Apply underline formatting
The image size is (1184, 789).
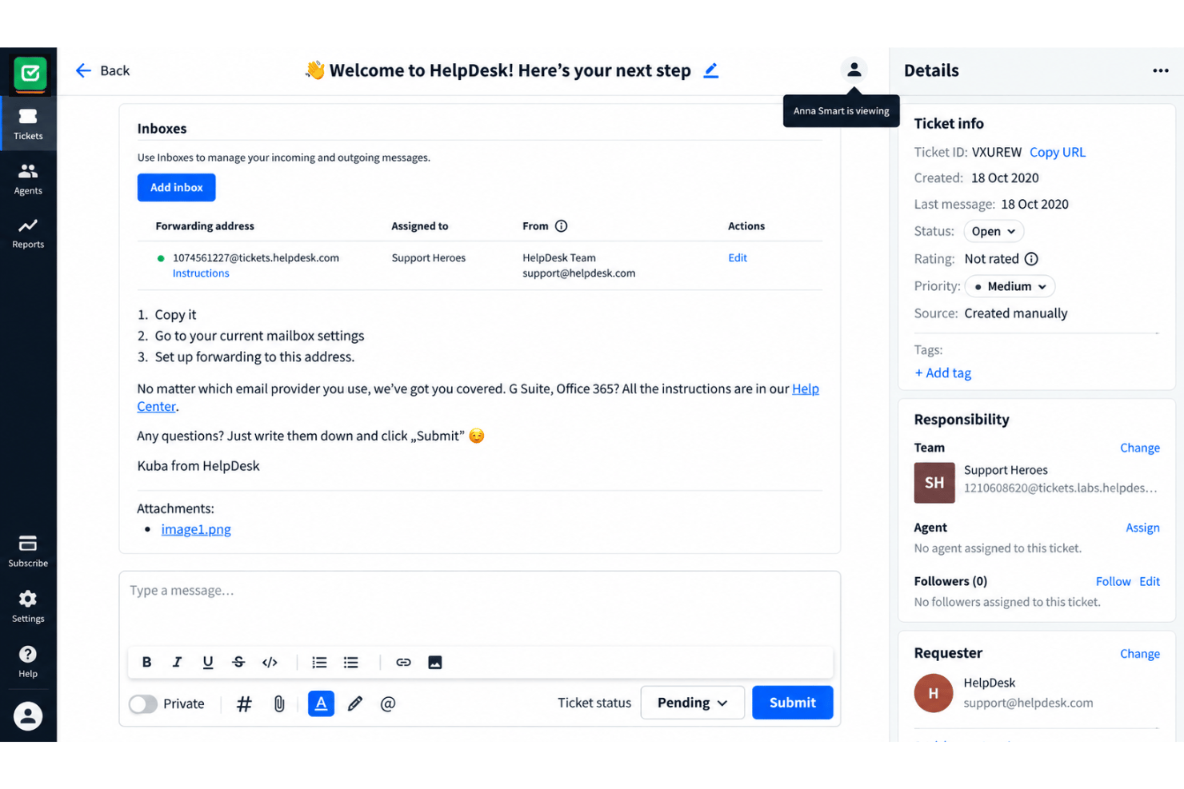208,662
